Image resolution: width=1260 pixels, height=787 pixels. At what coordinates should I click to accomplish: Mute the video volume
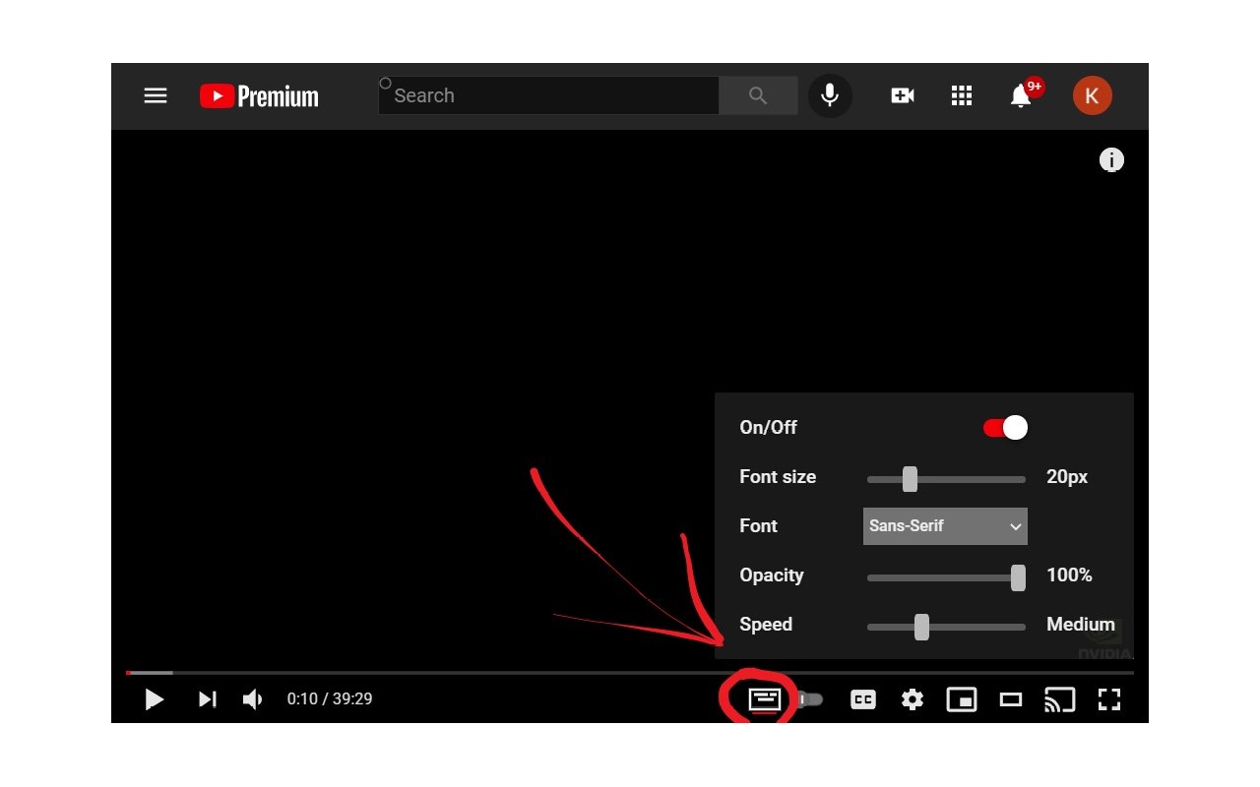coord(253,699)
